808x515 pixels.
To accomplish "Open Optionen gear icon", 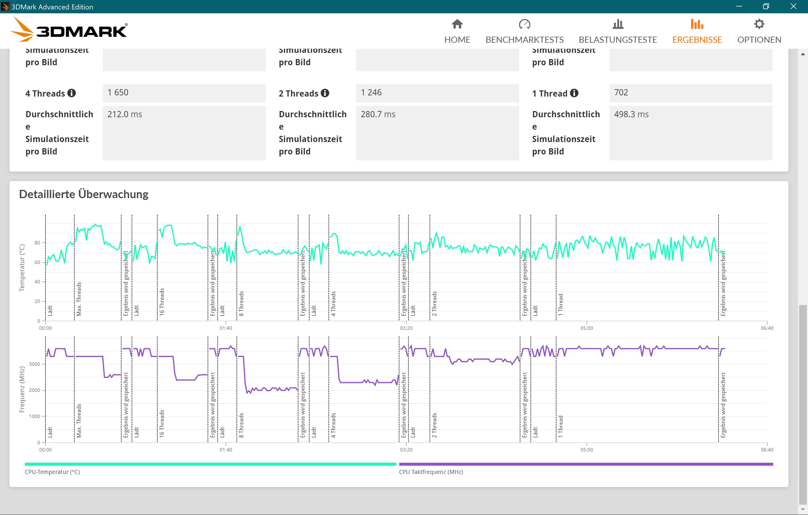I will click(759, 24).
